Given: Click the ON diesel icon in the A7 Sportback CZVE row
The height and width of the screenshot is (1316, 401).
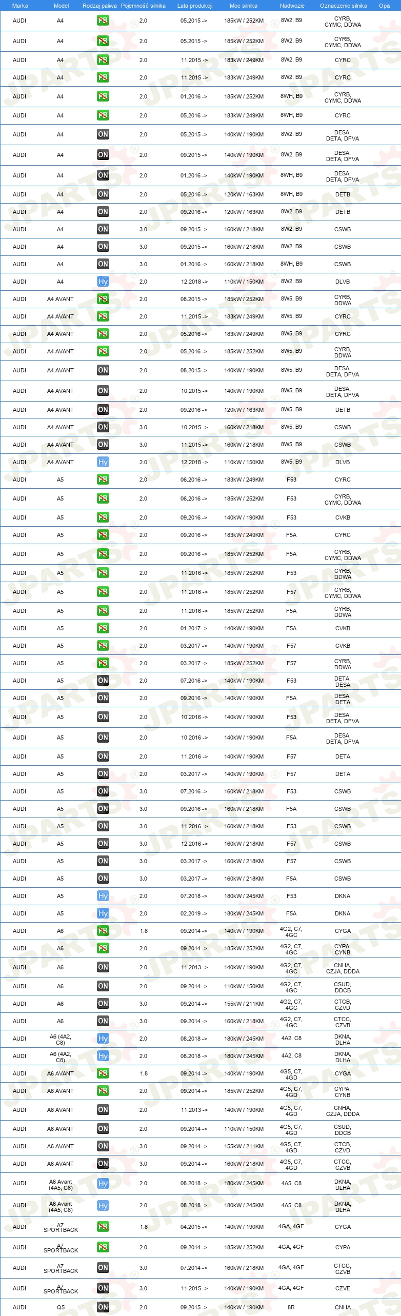Looking at the screenshot, I should coord(103,1288).
